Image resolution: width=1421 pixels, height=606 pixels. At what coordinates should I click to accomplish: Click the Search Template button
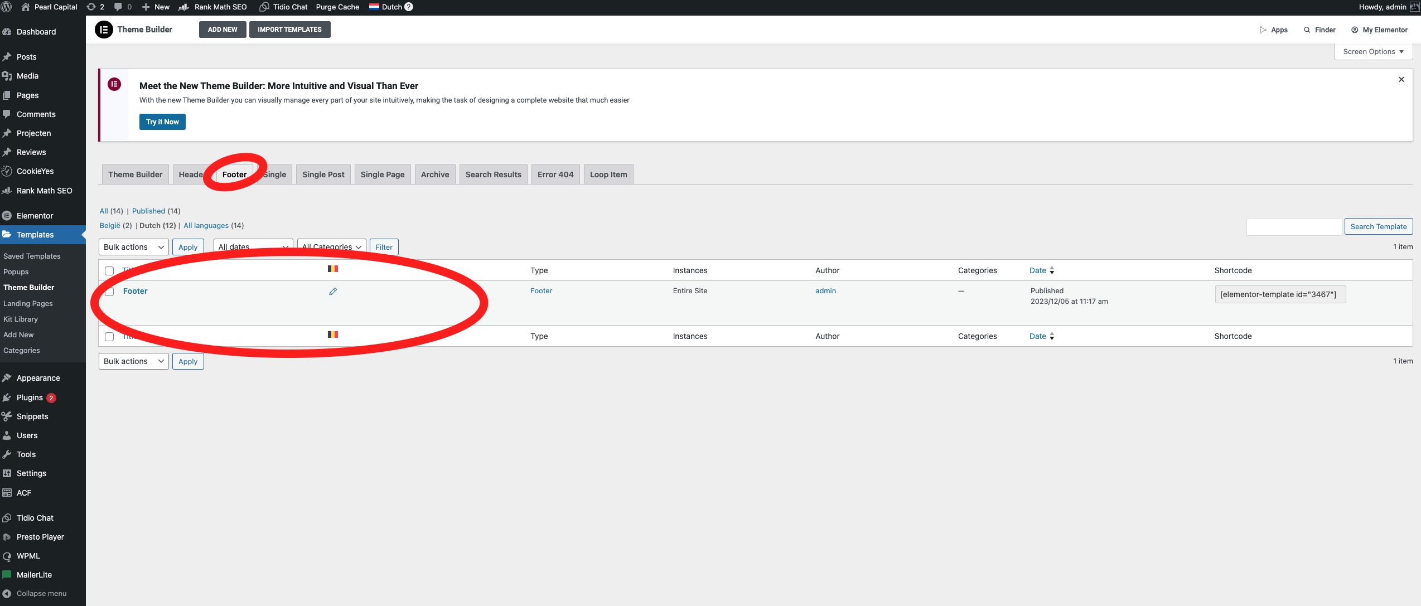pos(1379,226)
